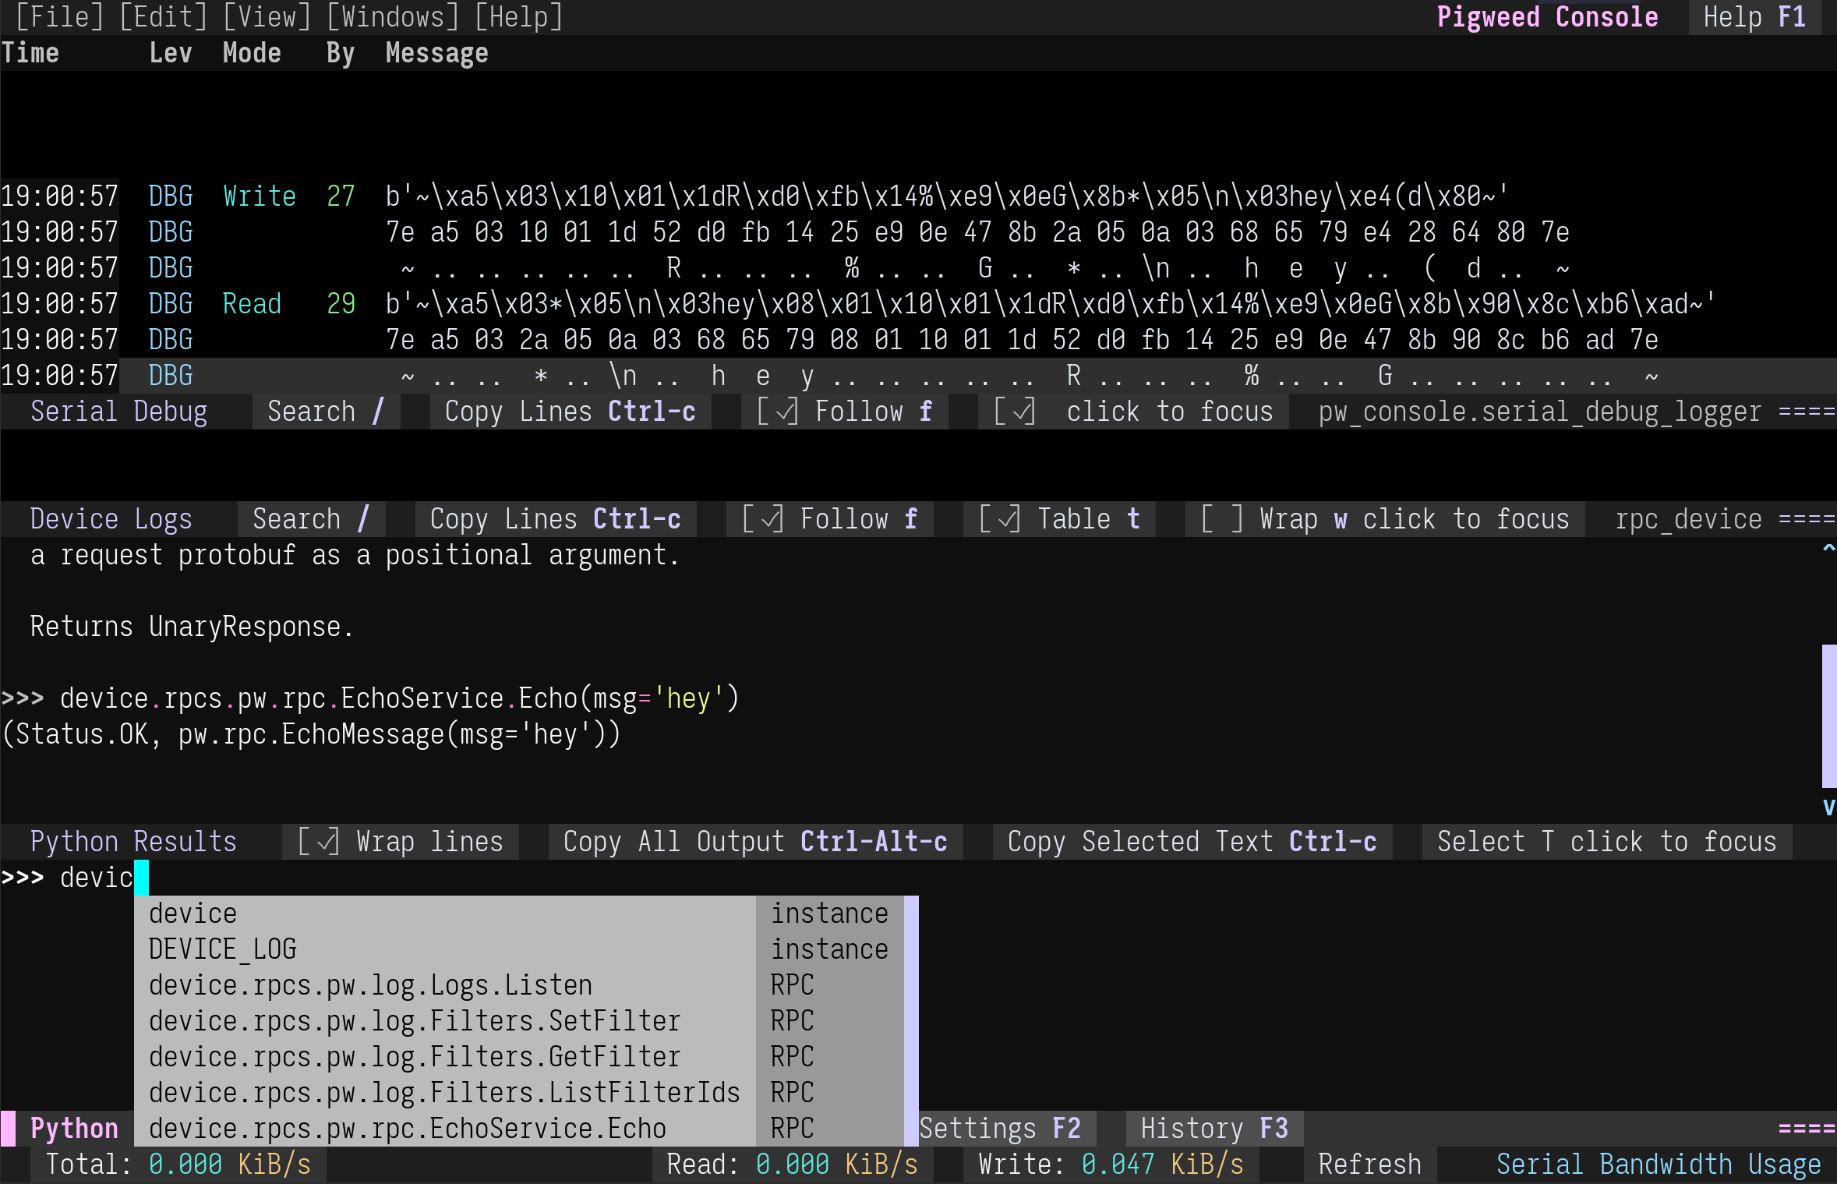
Task: Click Search in Serial Debug toolbar
Action: [325, 412]
